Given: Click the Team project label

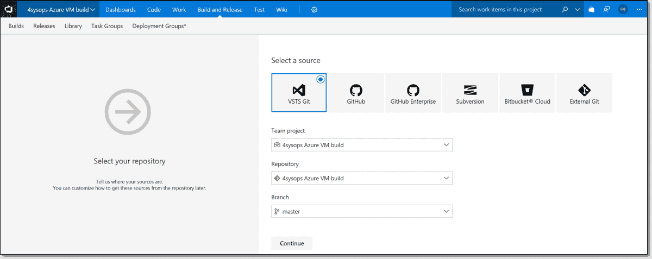Looking at the screenshot, I should click(x=288, y=131).
